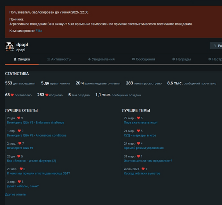Open the topic Экстракшен ли нам предлагают?

coord(148,161)
